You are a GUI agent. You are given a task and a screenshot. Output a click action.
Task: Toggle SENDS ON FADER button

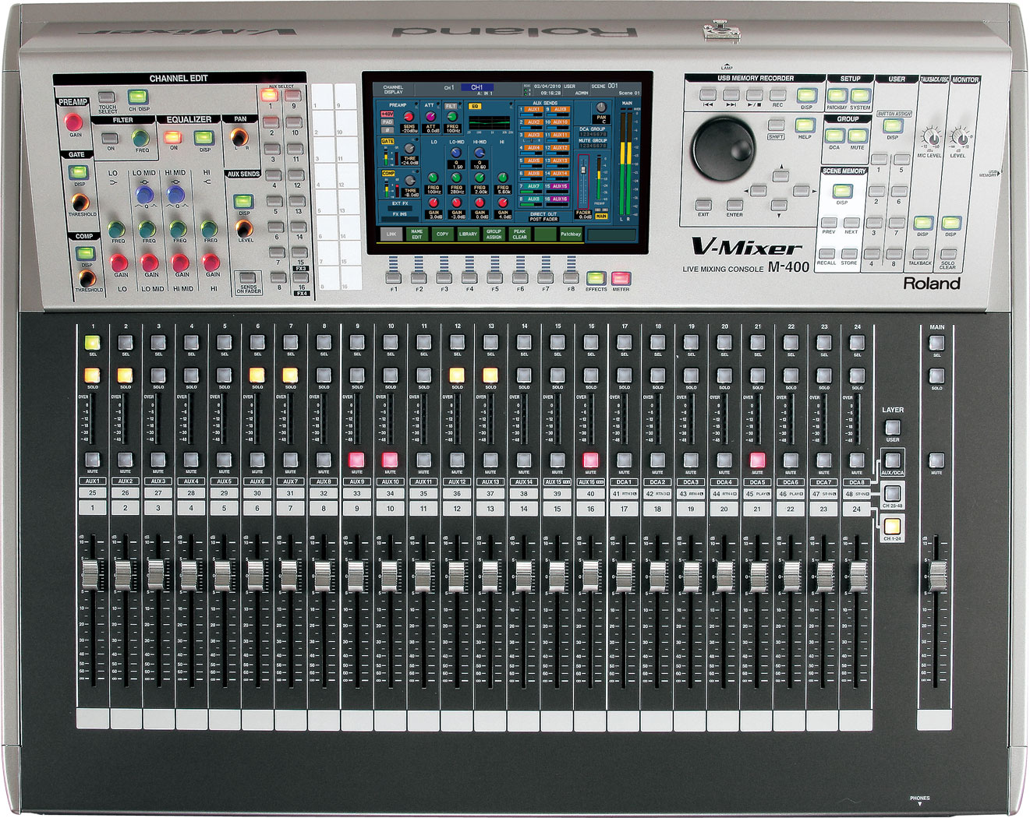click(x=248, y=278)
